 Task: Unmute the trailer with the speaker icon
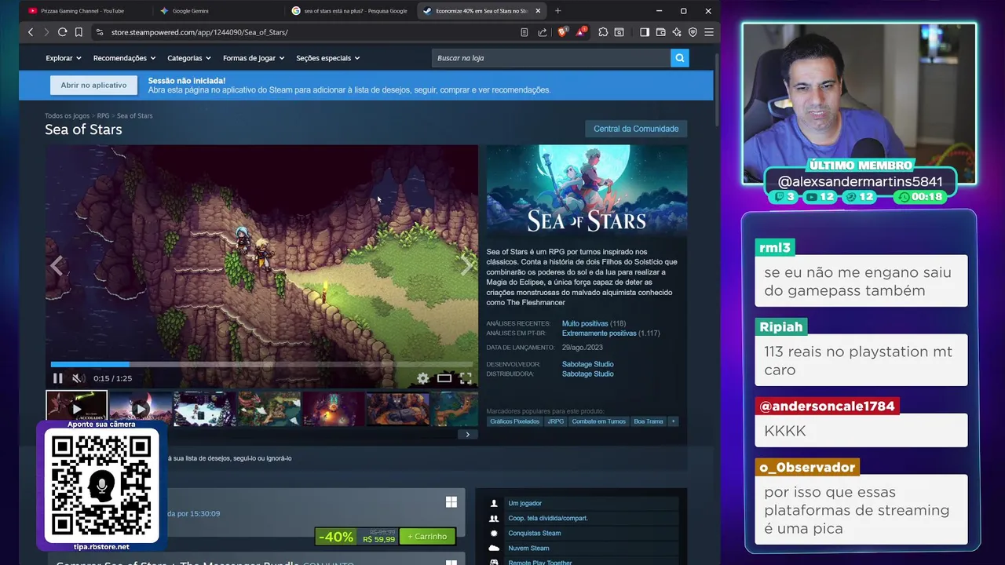point(78,378)
